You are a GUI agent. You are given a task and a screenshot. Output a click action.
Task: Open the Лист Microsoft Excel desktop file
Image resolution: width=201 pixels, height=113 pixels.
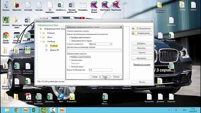(105, 99)
